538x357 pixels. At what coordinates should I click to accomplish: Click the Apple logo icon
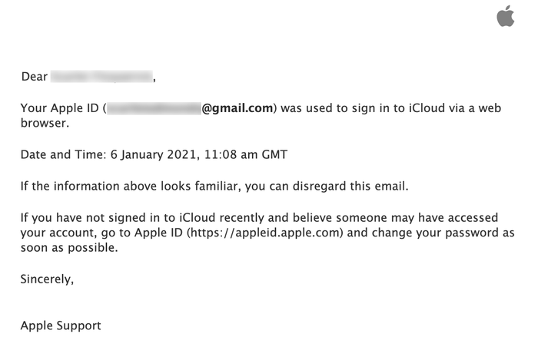(506, 16)
